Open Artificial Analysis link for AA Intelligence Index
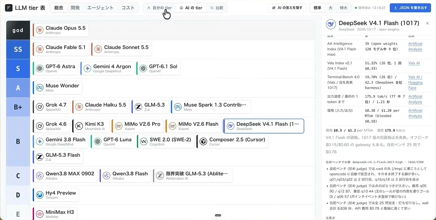 pos(415,46)
